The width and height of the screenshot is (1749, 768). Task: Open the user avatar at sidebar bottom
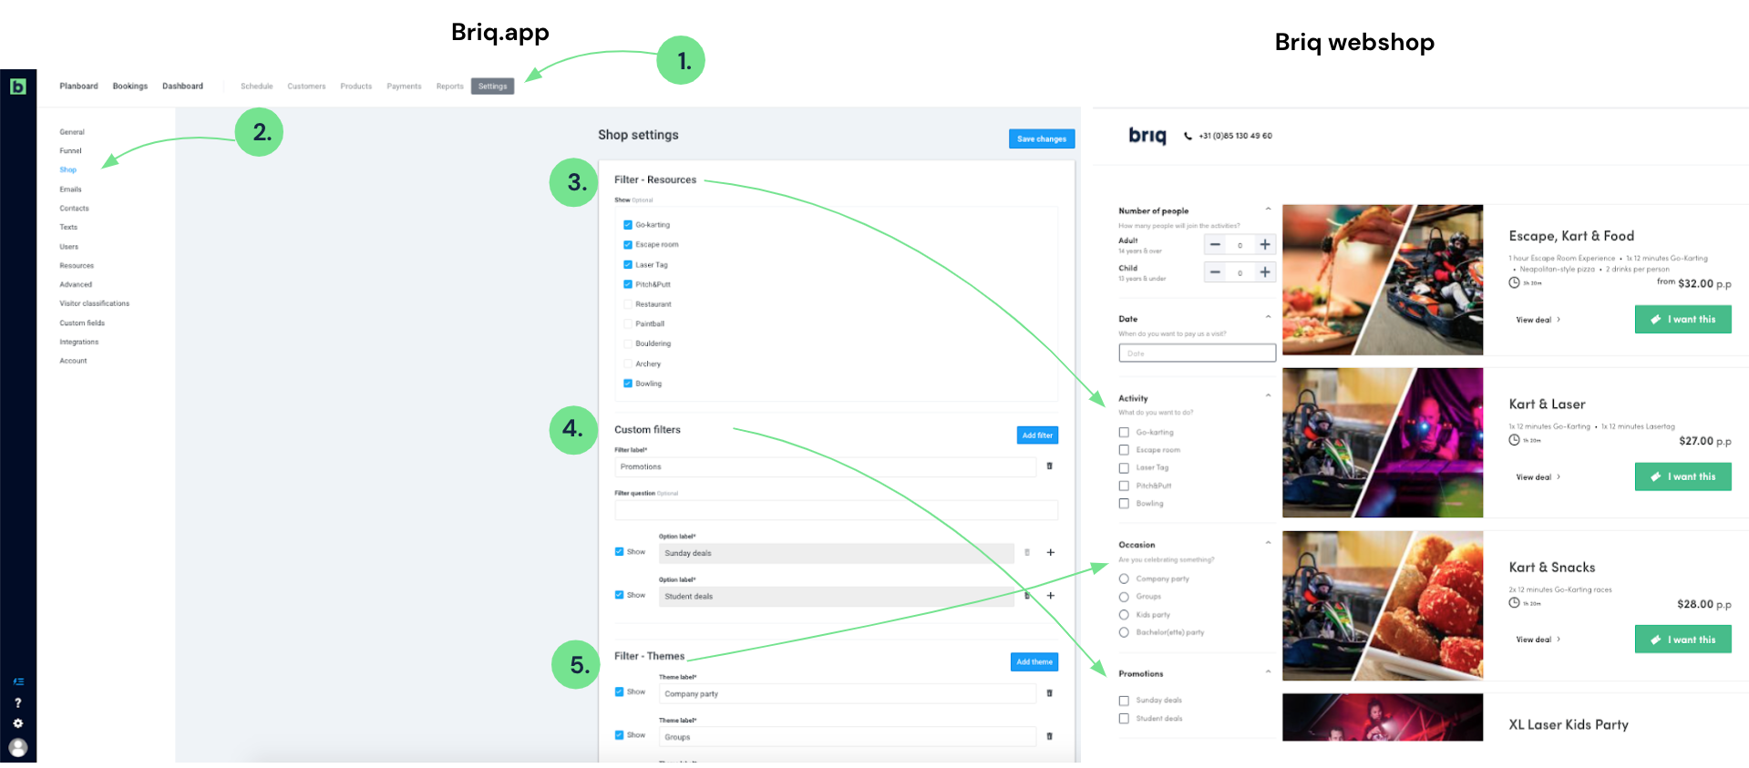[x=17, y=748]
